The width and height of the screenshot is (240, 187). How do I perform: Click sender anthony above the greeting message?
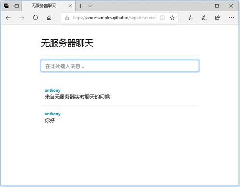point(52,90)
